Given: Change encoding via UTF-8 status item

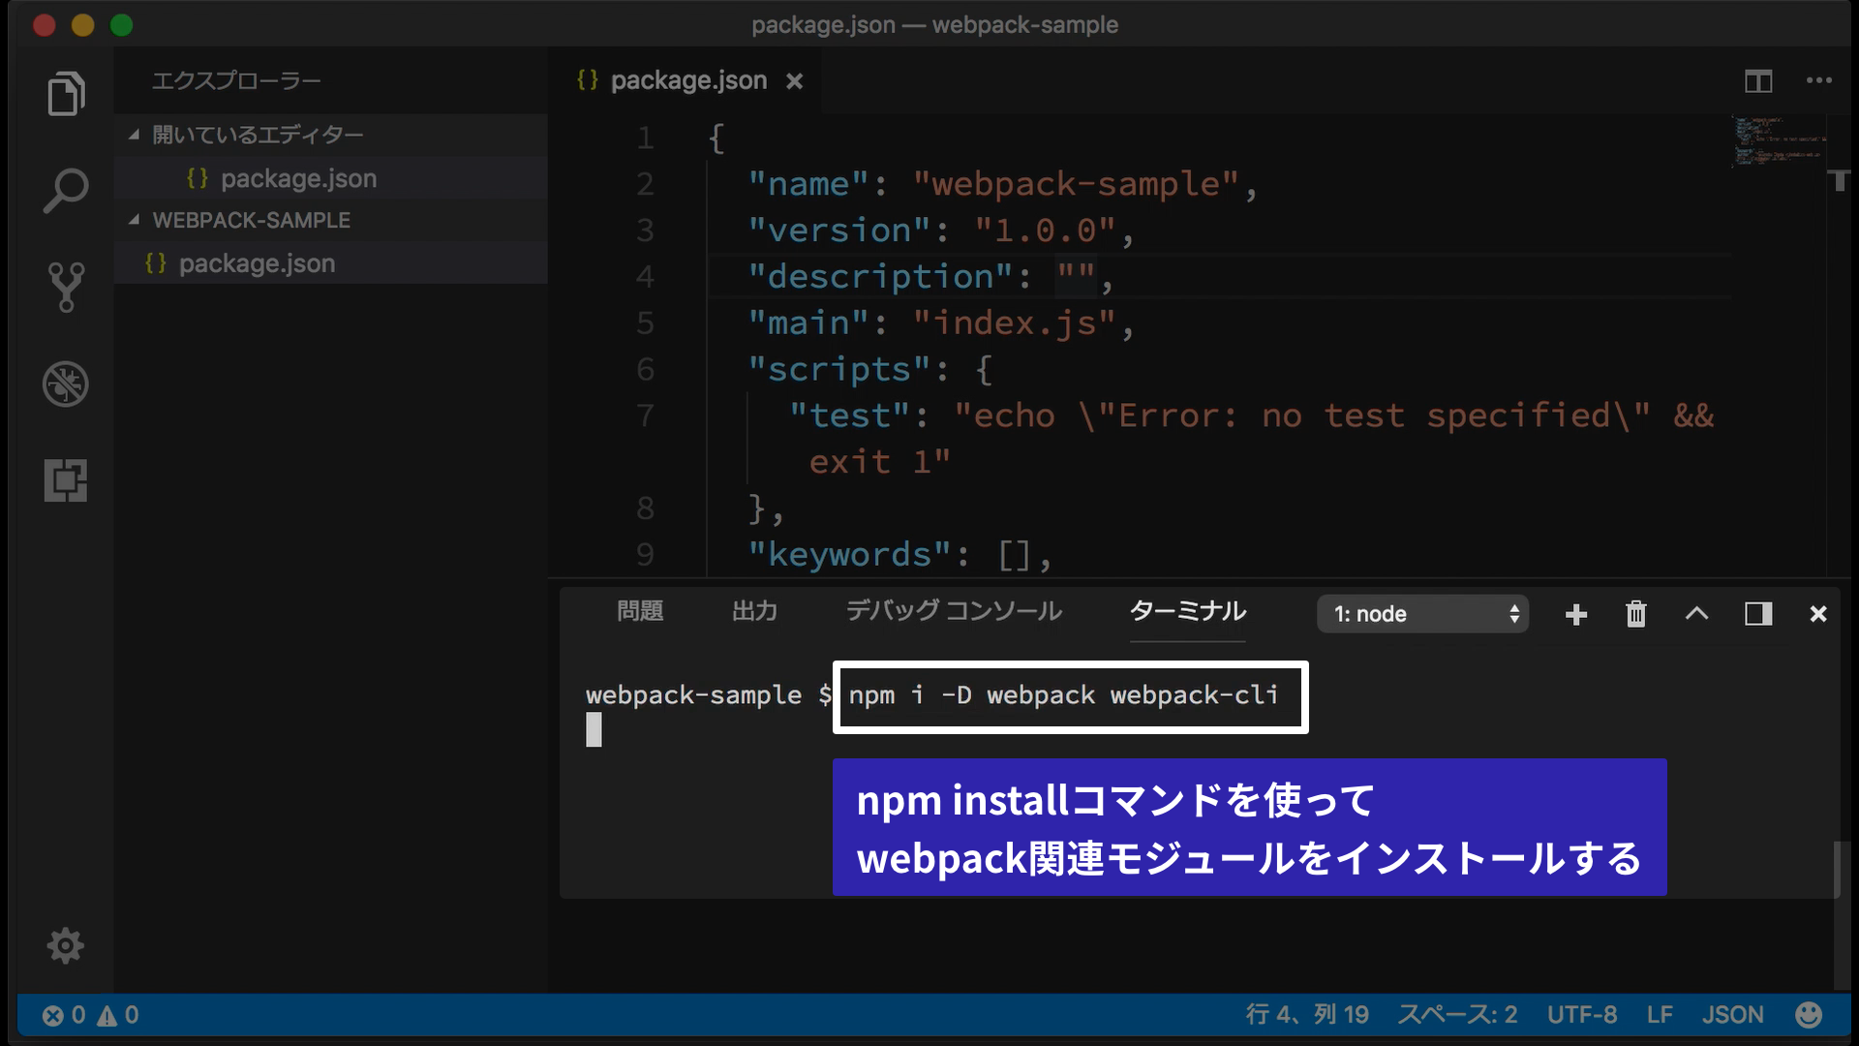Looking at the screenshot, I should [x=1582, y=1015].
